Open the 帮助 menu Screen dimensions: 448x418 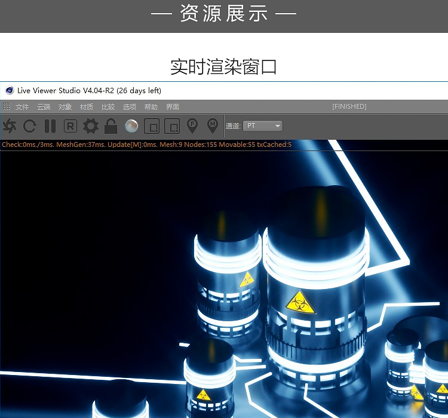[151, 107]
